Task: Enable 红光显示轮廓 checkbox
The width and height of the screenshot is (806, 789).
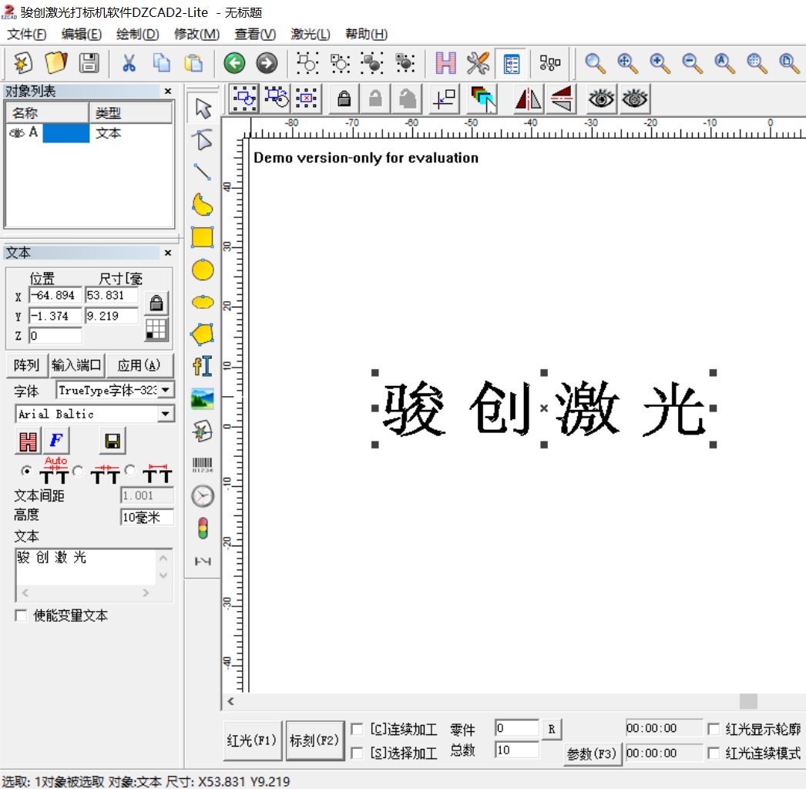Action: pos(713,729)
